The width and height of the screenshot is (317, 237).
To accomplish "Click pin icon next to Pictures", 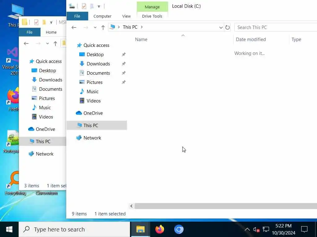I will (124, 82).
